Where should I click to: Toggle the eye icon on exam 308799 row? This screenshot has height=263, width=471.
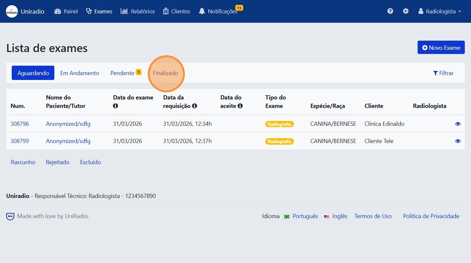click(x=458, y=141)
